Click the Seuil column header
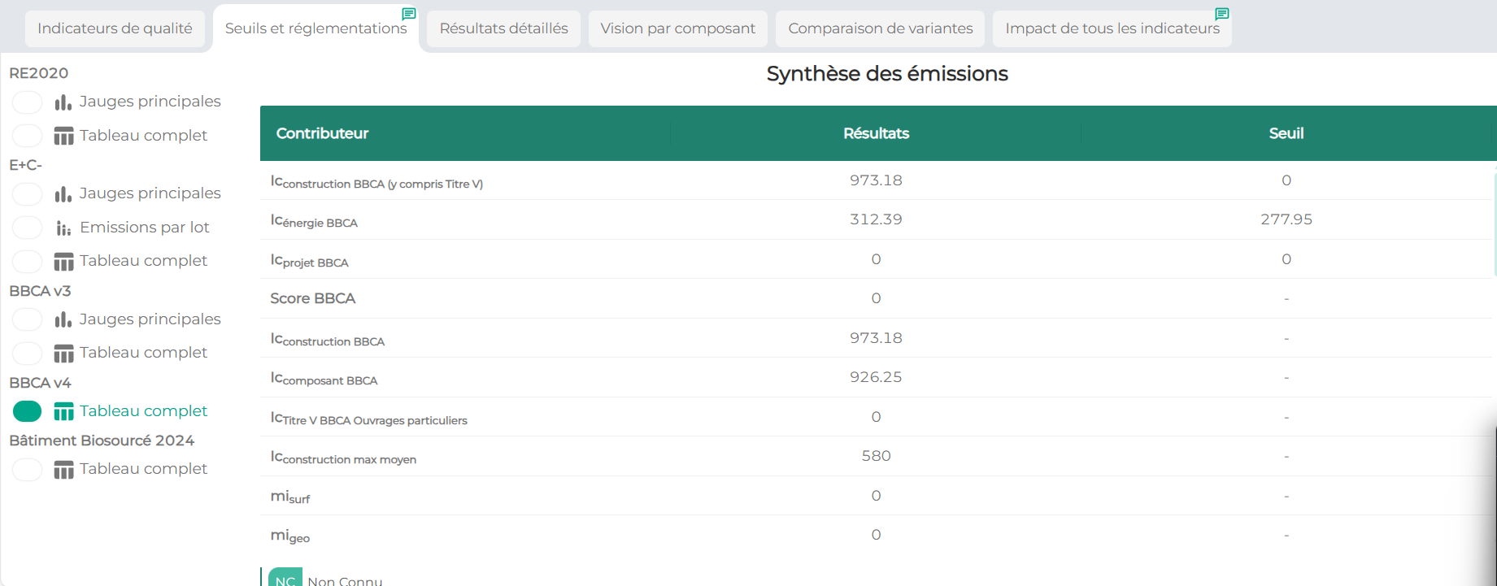 (1286, 133)
